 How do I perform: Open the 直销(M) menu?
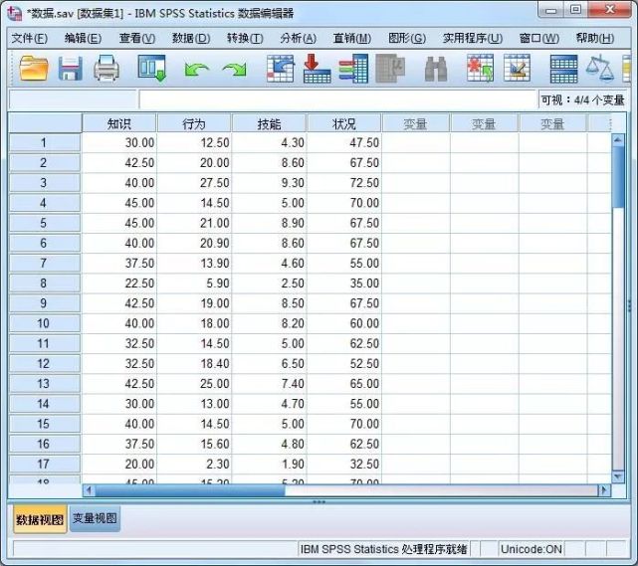tap(352, 38)
